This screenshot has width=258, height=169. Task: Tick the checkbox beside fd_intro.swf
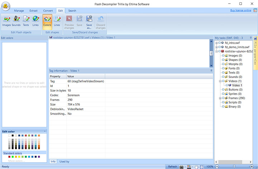tap(220, 43)
